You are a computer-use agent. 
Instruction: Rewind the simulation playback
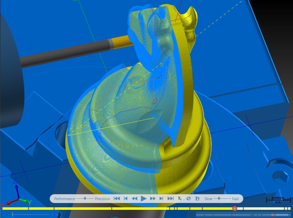[x=134, y=199]
